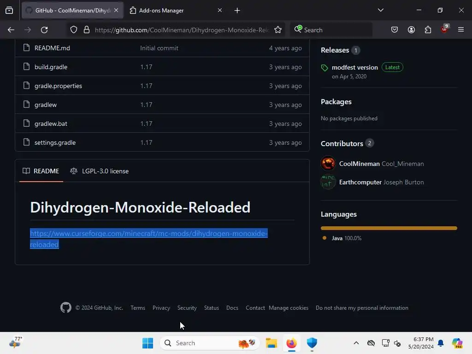Select the LGPL-3.0 license tab
472x354 pixels.
pyautogui.click(x=100, y=171)
